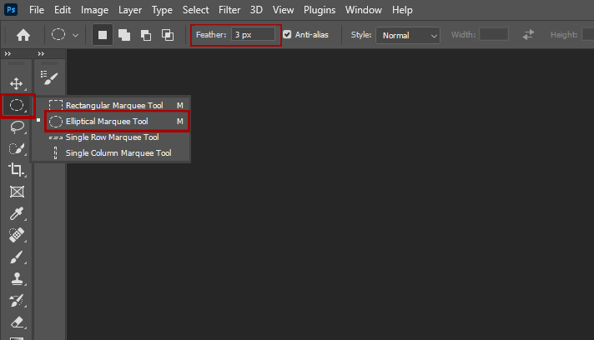594x340 pixels.
Task: Open the Brush Settings panel icon
Action: pos(49,77)
